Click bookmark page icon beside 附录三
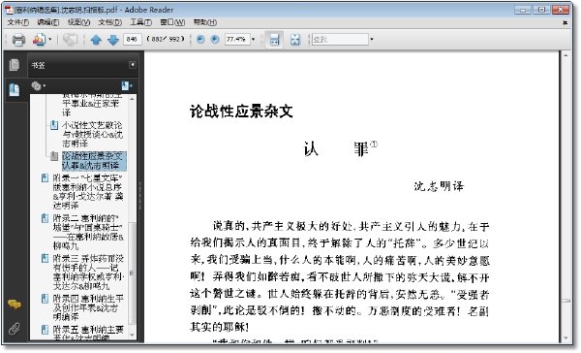This screenshot has height=353, width=581. point(45,258)
